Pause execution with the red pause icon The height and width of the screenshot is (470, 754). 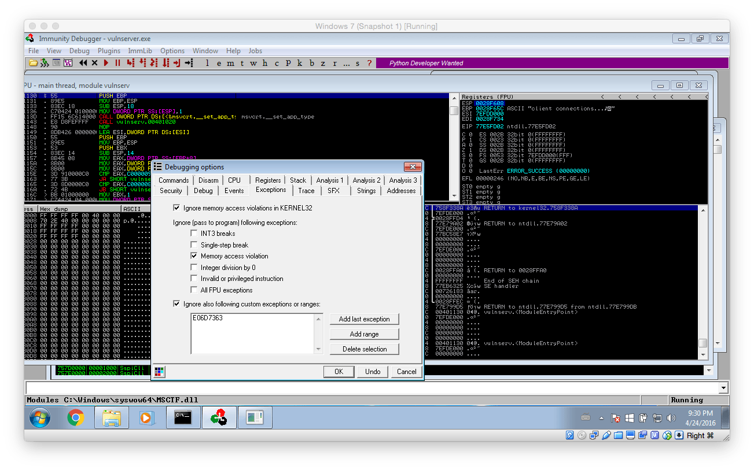coord(117,63)
